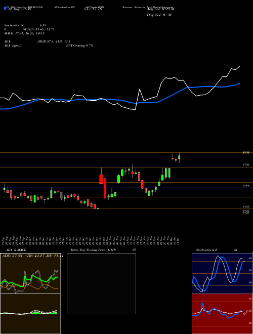Open the empty intraday trading price panel
253x334 pixels.
click(101, 283)
